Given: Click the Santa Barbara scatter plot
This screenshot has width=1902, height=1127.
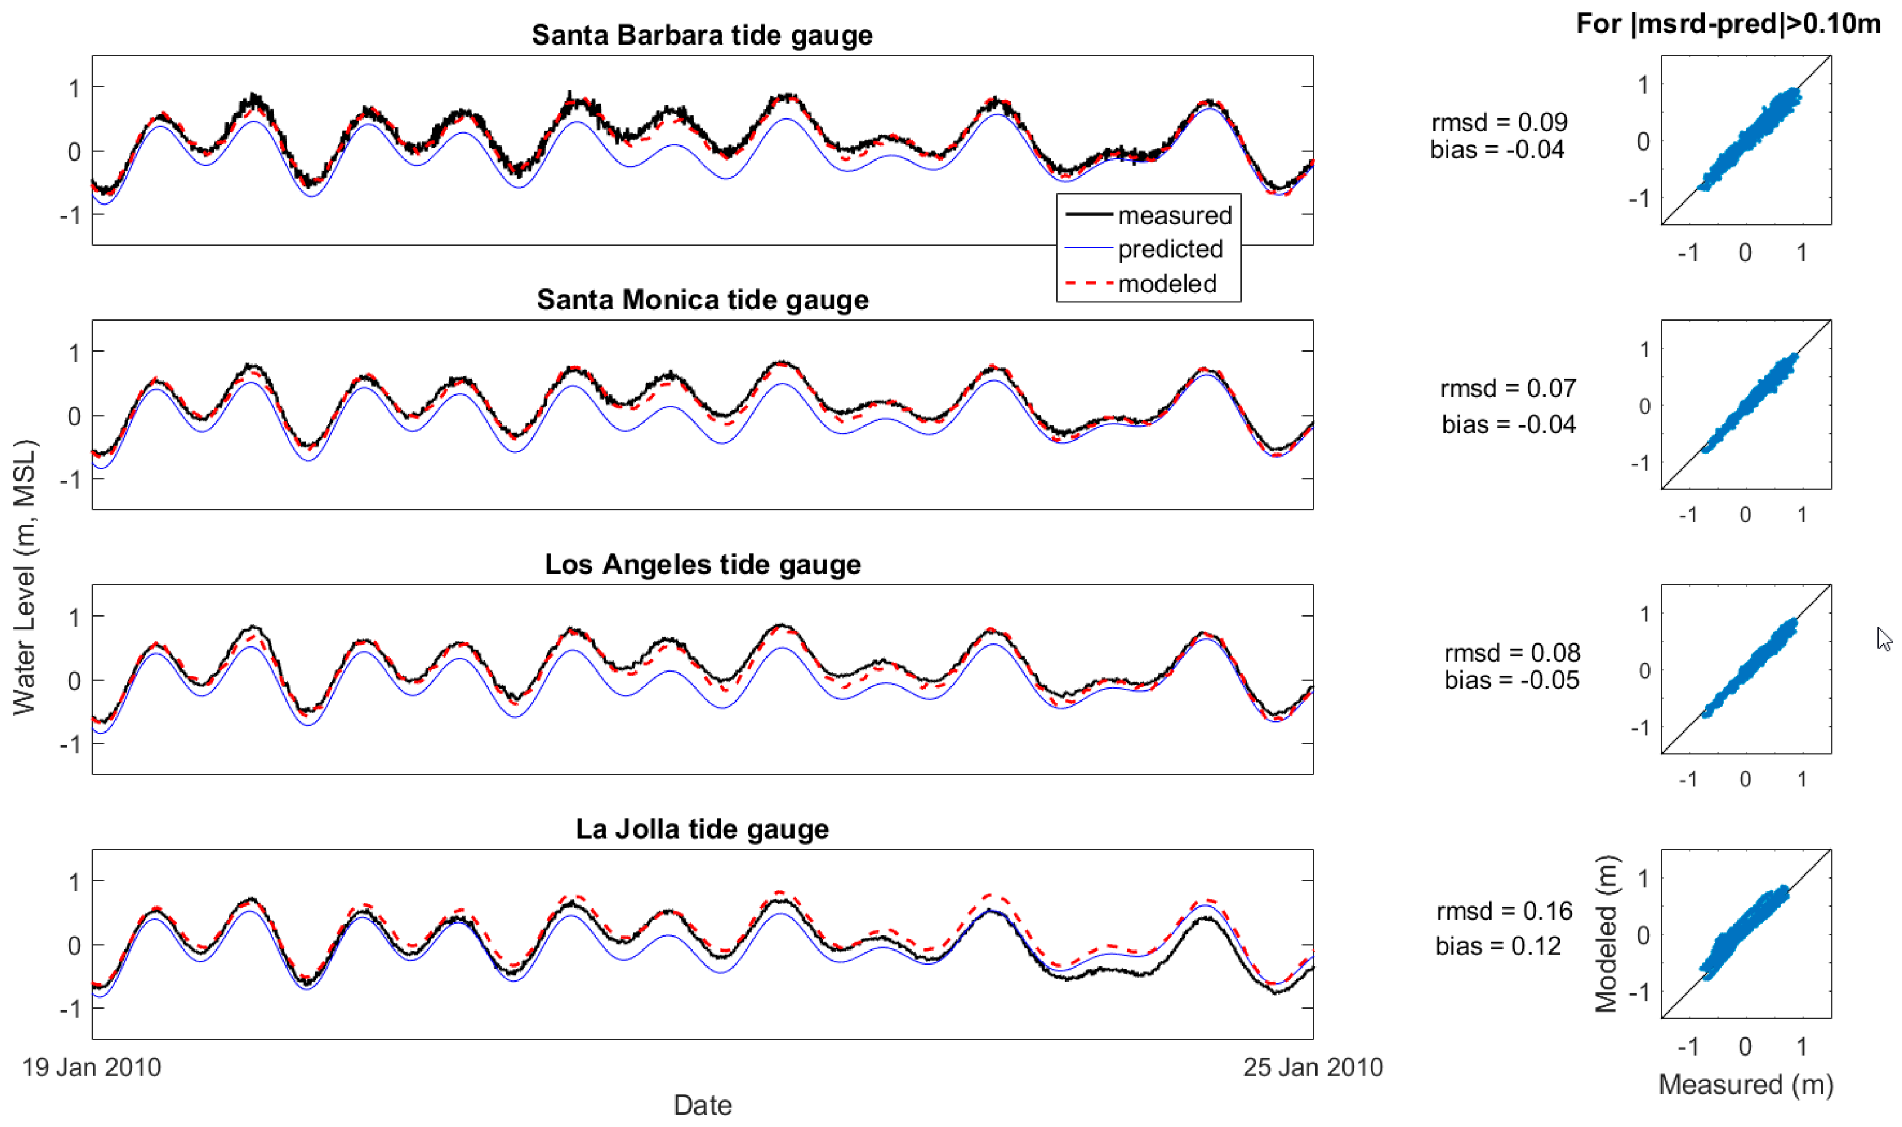Looking at the screenshot, I should (x=1746, y=141).
